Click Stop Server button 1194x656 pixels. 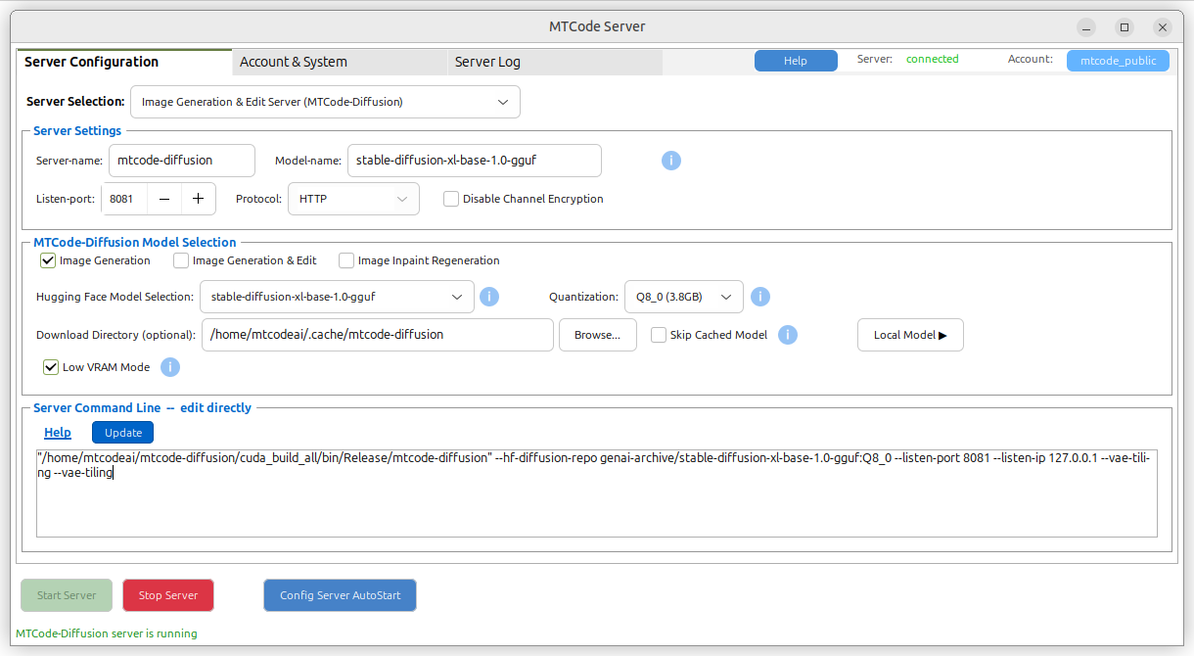click(x=168, y=595)
